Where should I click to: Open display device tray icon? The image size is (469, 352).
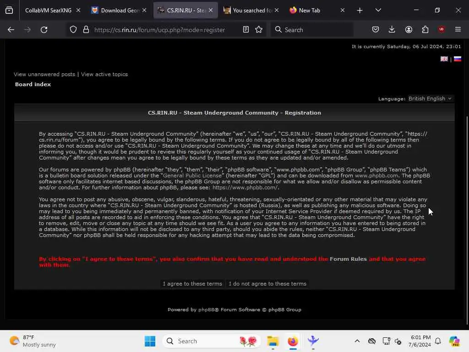[386, 341]
